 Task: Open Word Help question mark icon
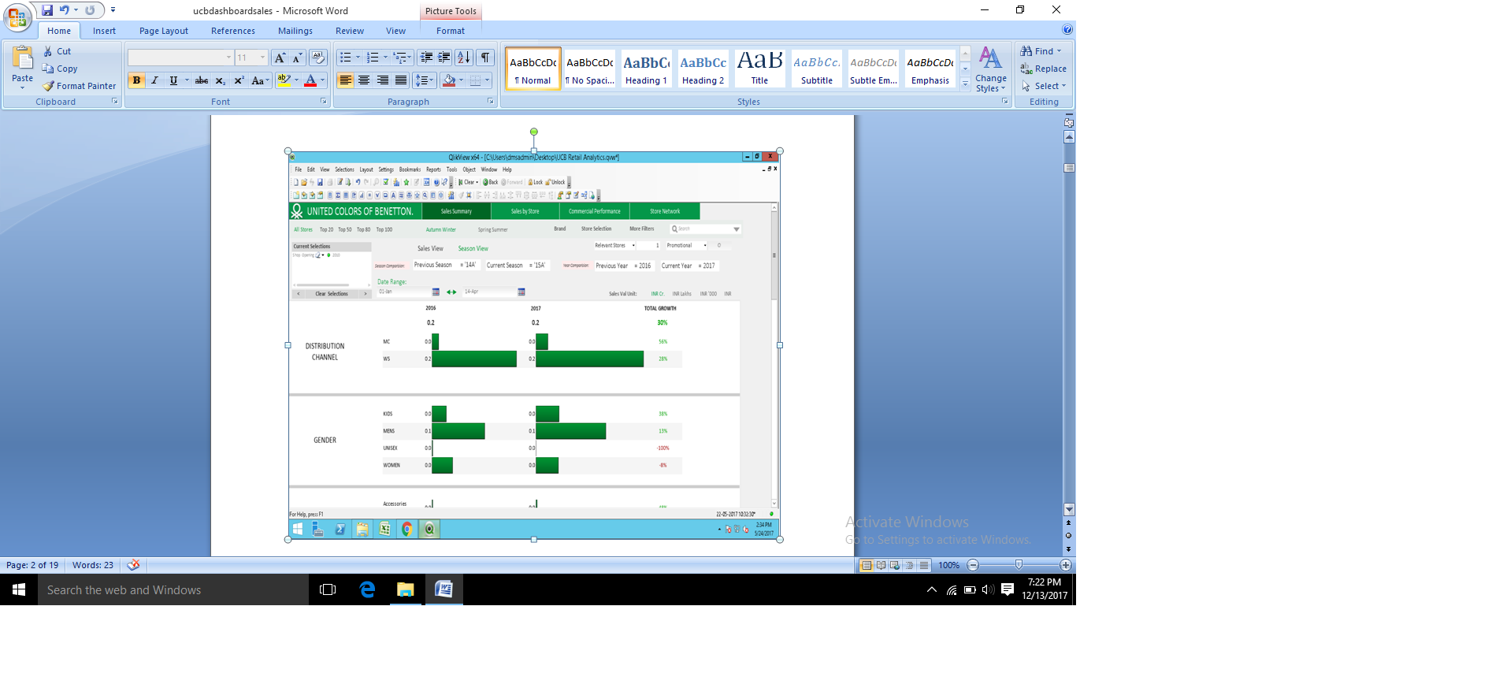coord(1067,30)
